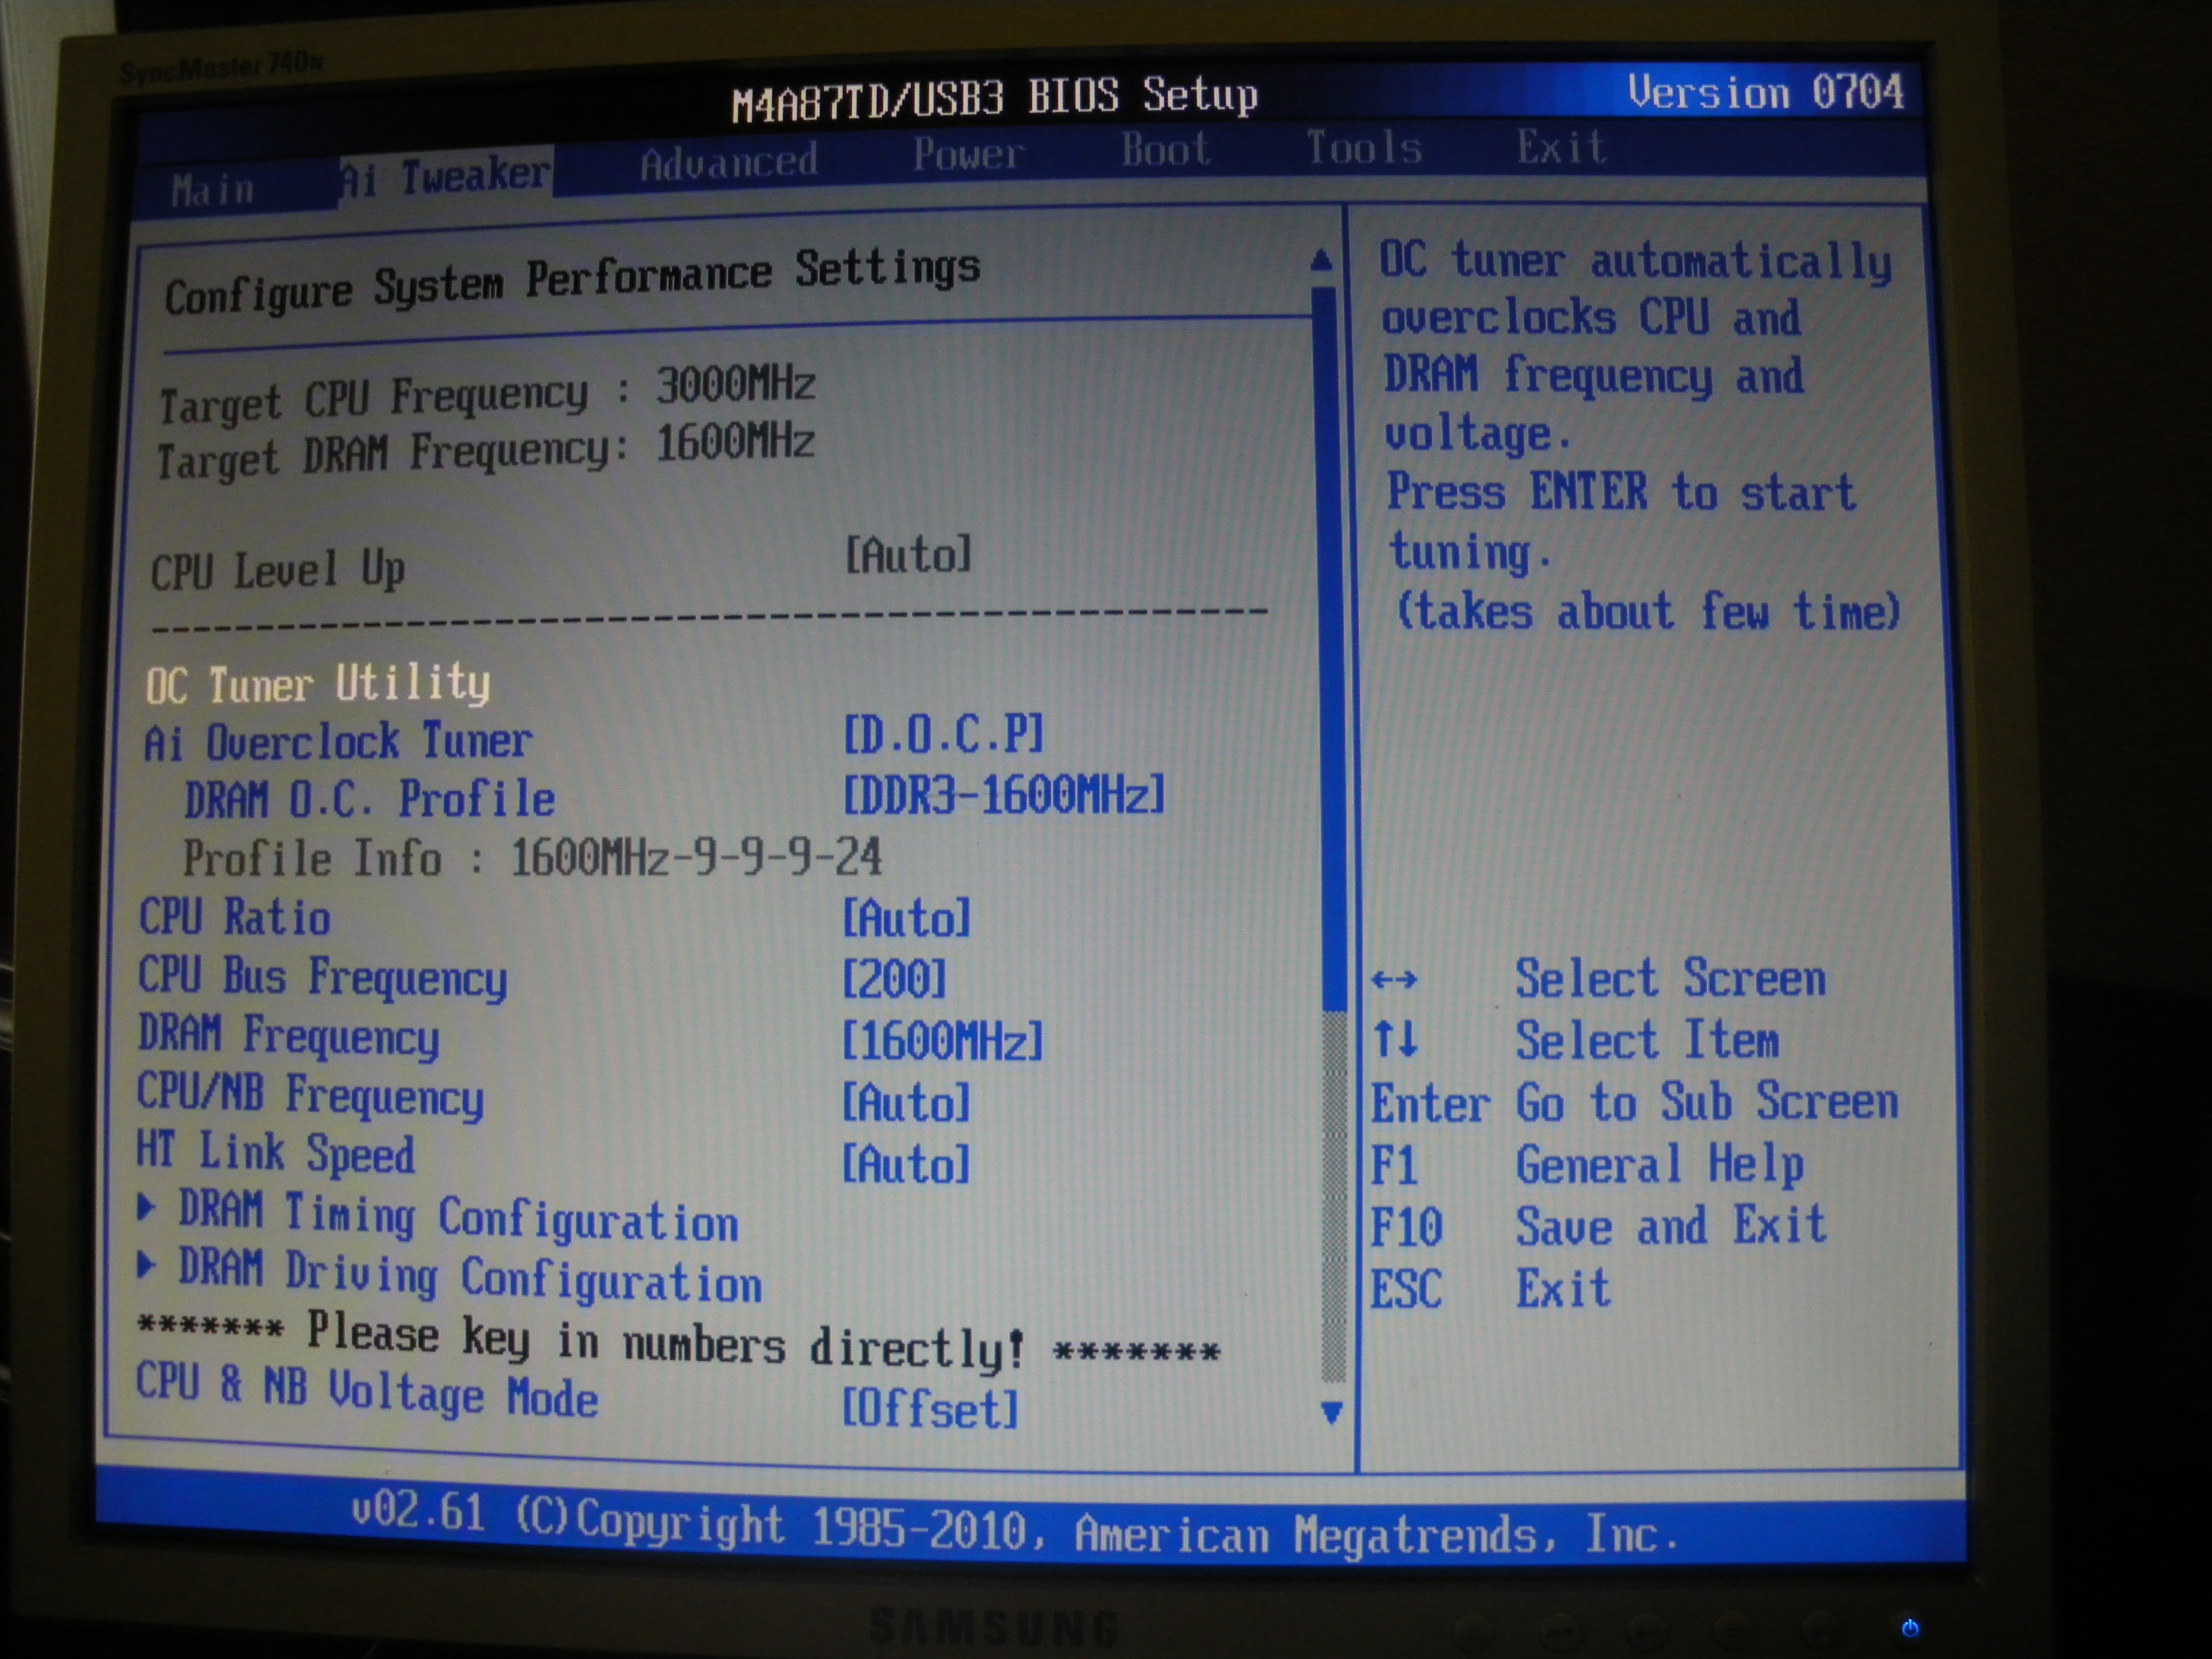
Task: Change Ai Overclock Tuner D.O.C.P value
Action: (943, 735)
